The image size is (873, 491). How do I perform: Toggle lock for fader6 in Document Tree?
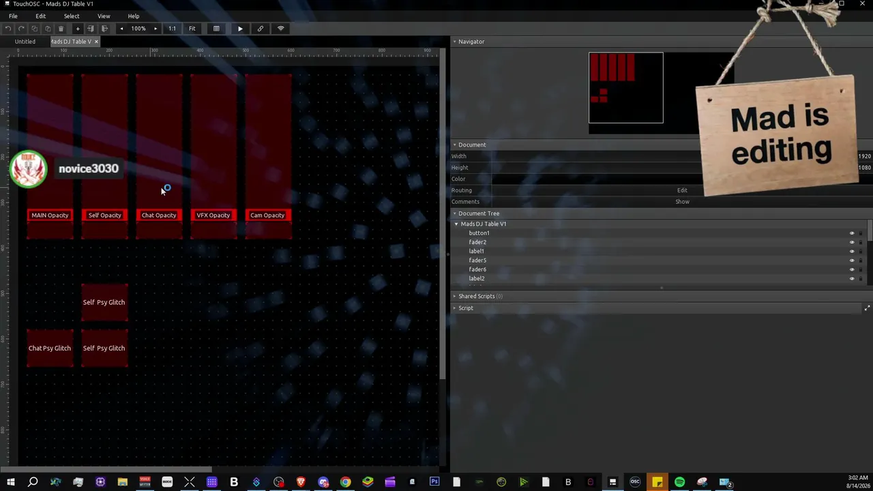861,269
